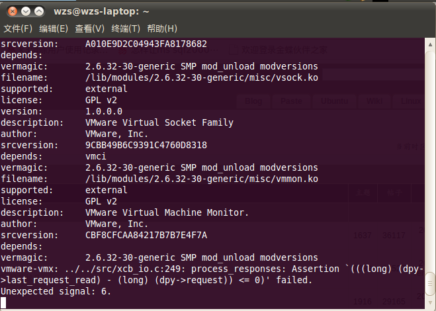
Task: Open the 查看(V) menu
Action: 89,28
